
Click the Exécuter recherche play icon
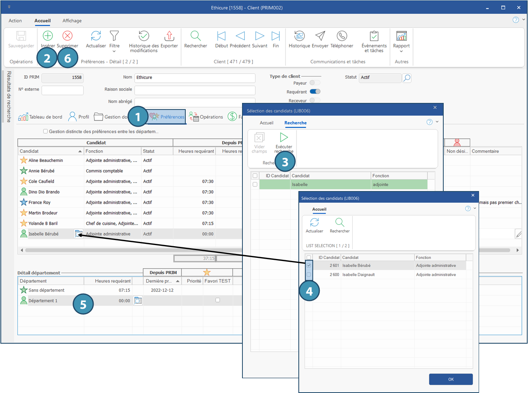[284, 137]
